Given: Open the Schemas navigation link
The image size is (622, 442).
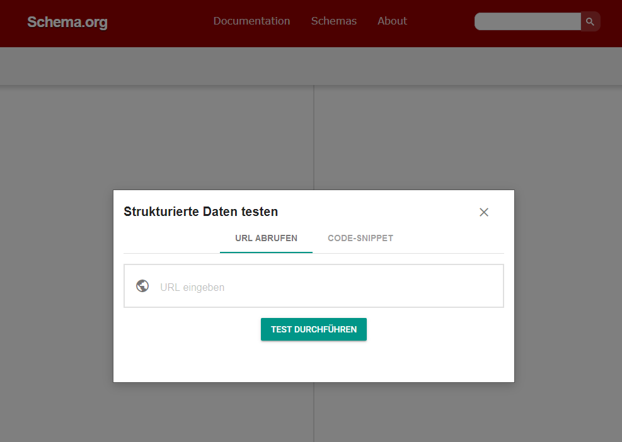Looking at the screenshot, I should 334,21.
